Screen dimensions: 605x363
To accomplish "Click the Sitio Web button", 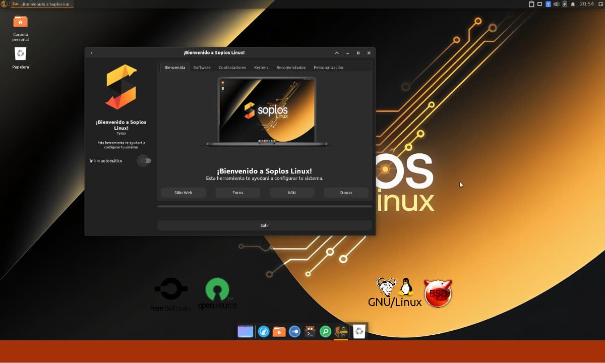I will coord(184,193).
